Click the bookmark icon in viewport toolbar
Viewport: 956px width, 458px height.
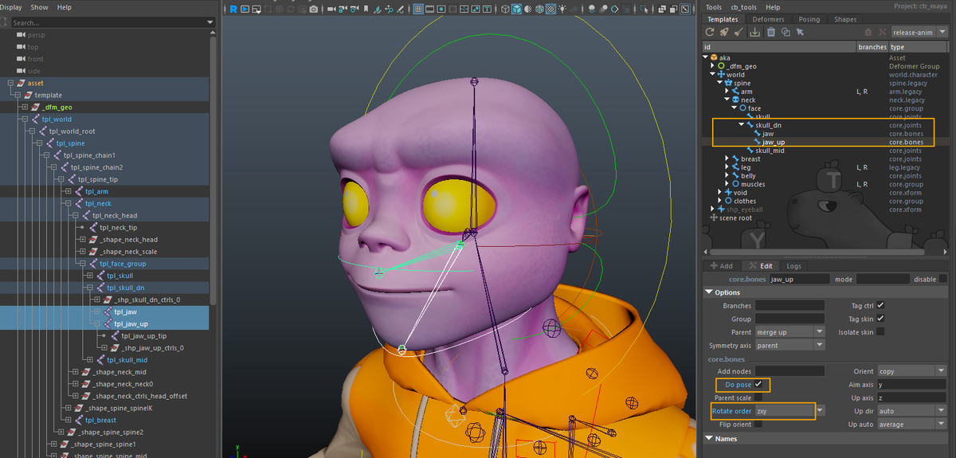point(366,9)
